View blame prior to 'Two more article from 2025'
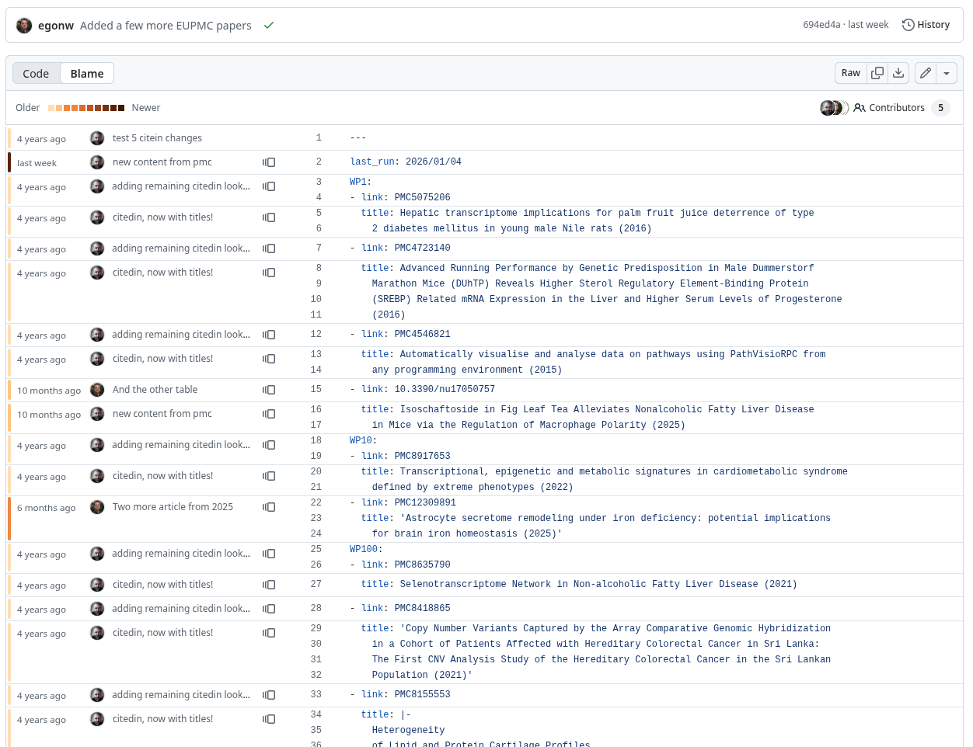Viewport: 973px width, 747px height. (x=269, y=507)
